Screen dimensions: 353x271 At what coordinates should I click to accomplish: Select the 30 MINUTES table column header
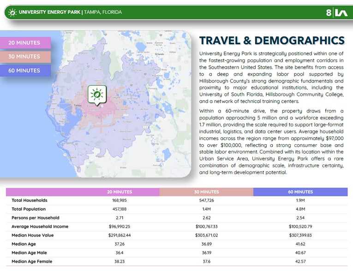206,192
